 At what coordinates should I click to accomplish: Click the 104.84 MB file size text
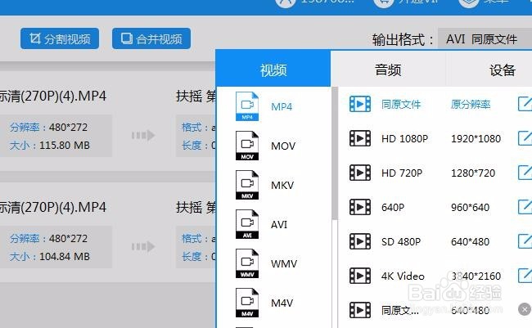coord(65,257)
